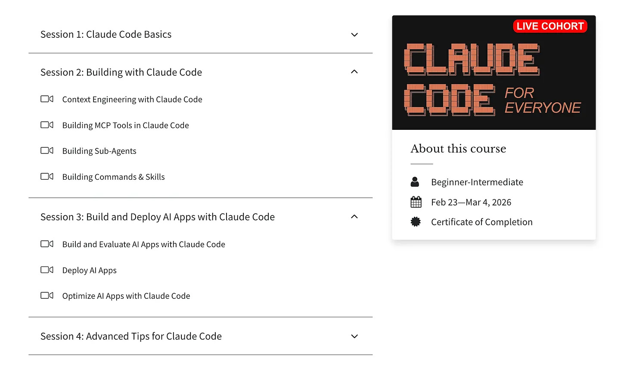Click the video icon beside Build and Evaluate lesson
The height and width of the screenshot is (377, 627).
47,244
